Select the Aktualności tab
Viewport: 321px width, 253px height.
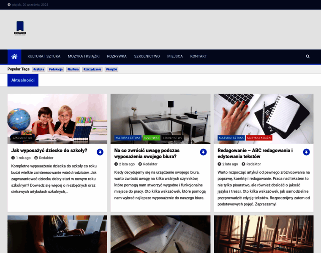tap(23, 80)
